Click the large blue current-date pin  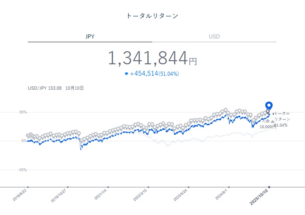tap(269, 105)
